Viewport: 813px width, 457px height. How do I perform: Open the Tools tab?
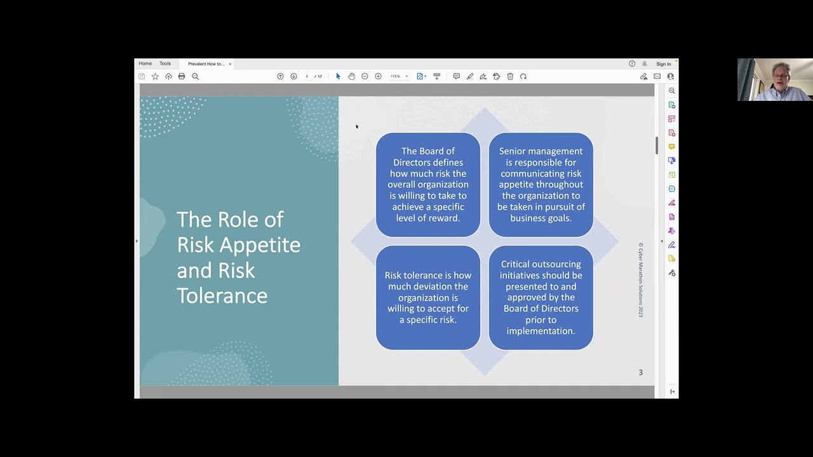point(165,63)
